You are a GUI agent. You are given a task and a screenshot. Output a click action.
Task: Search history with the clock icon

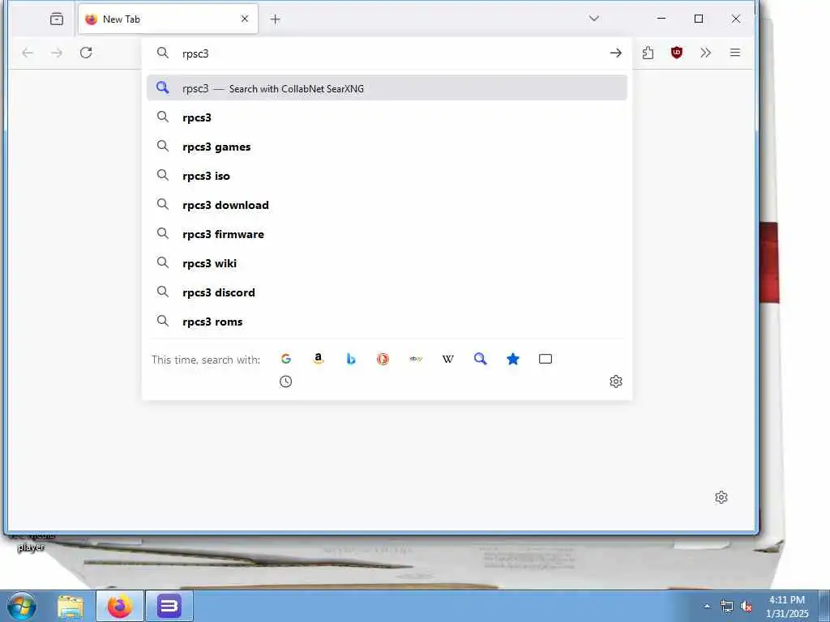(x=286, y=381)
